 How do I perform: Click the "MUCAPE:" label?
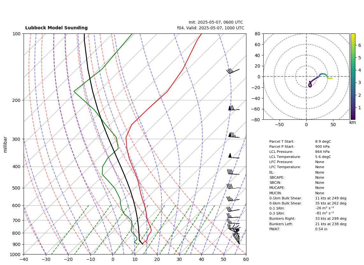pos(277,188)
